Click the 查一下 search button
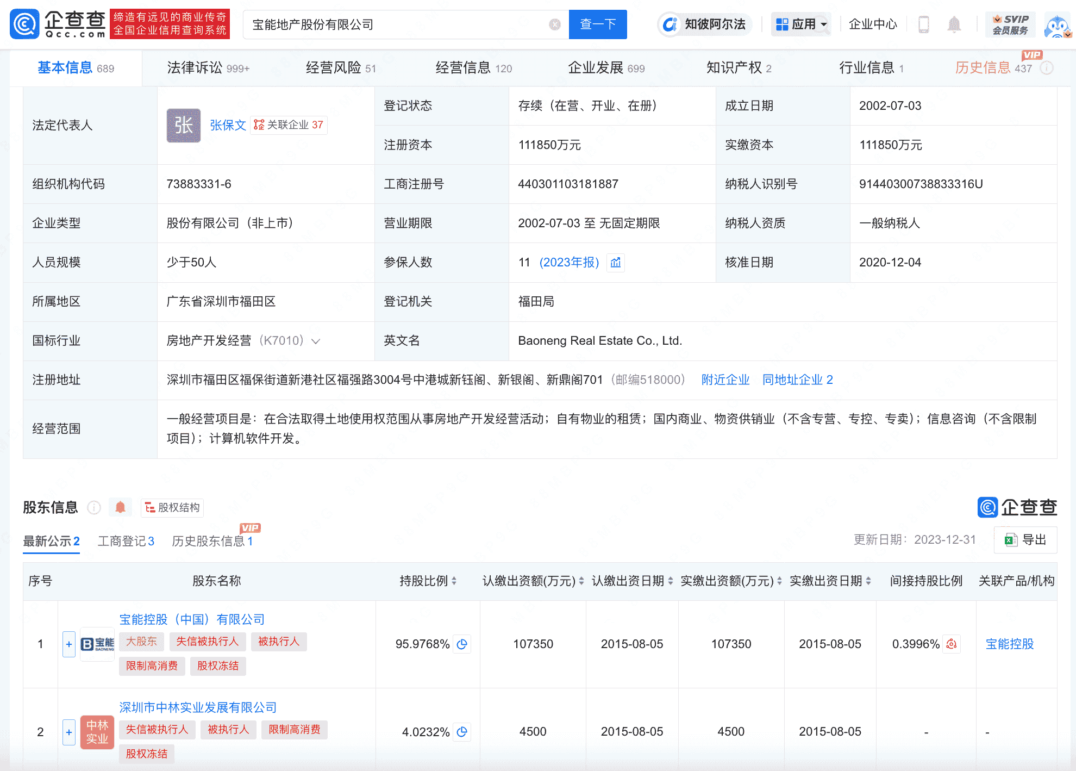This screenshot has height=771, width=1076. (x=597, y=24)
